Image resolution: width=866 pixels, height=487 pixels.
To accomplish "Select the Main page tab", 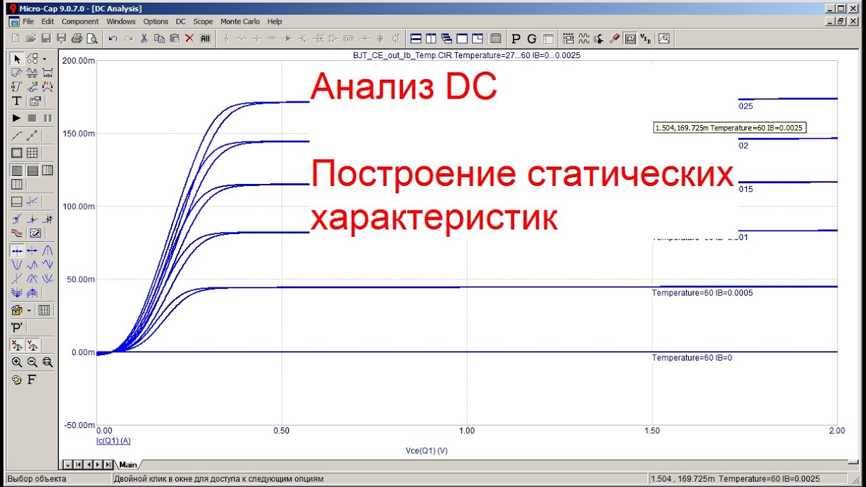I will tap(128, 464).
